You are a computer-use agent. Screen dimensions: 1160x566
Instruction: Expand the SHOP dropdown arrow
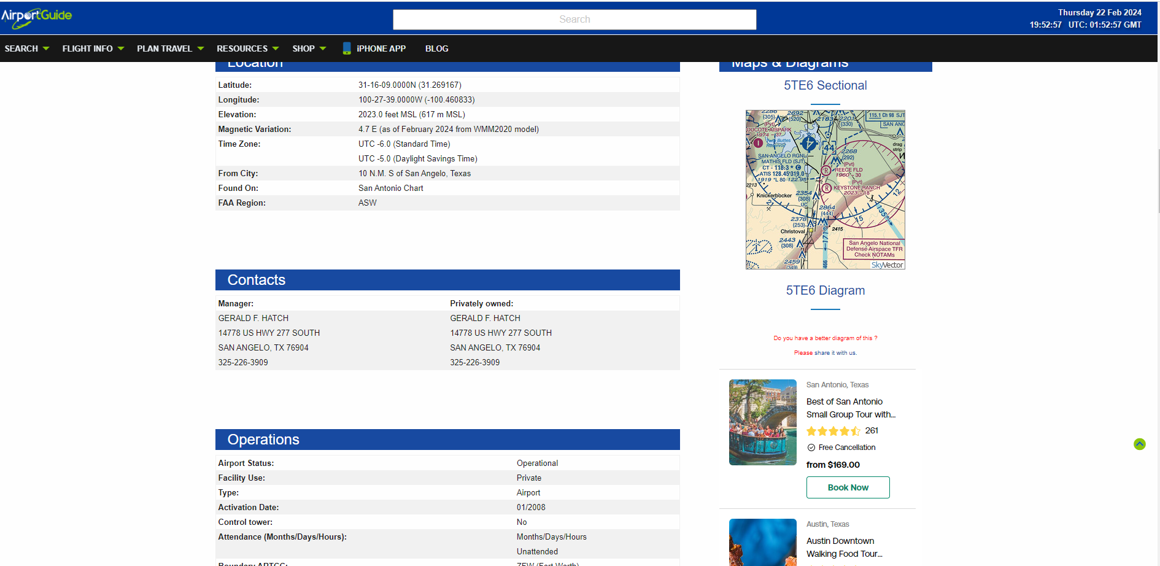pos(323,48)
